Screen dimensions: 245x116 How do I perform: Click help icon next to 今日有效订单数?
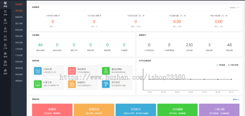click(59, 15)
